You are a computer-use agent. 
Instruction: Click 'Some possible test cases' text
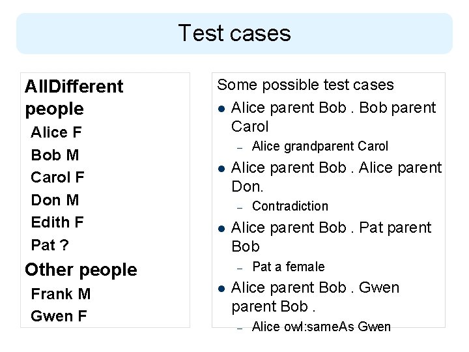[x=305, y=85]
